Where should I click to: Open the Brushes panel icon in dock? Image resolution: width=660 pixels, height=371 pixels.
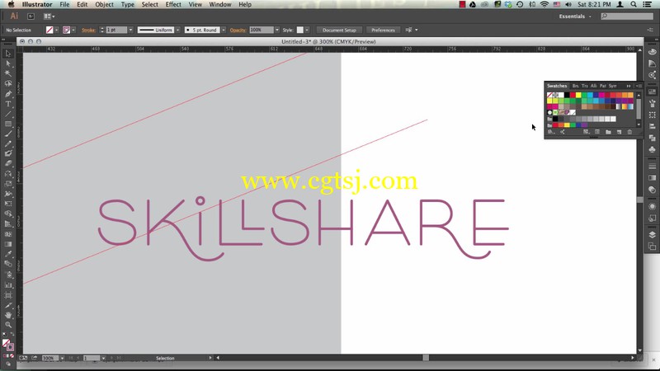pos(652,103)
